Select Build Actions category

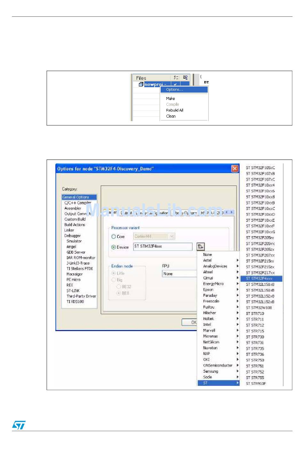click(75, 225)
